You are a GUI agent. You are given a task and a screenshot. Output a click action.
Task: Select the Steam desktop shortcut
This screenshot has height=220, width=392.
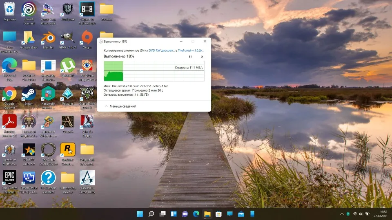(x=29, y=96)
